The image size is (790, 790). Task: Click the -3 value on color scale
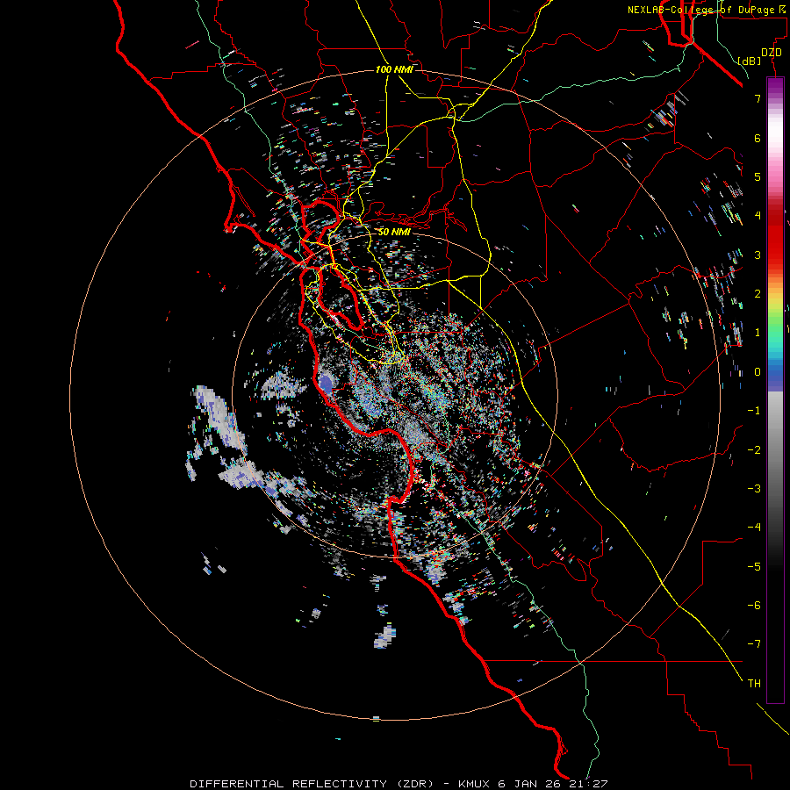coord(754,488)
